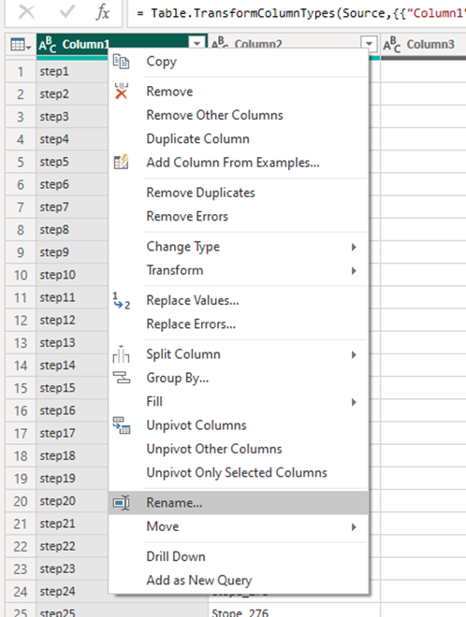The width and height of the screenshot is (466, 617).
Task: Expand the Change Type submenu
Action: (x=354, y=247)
